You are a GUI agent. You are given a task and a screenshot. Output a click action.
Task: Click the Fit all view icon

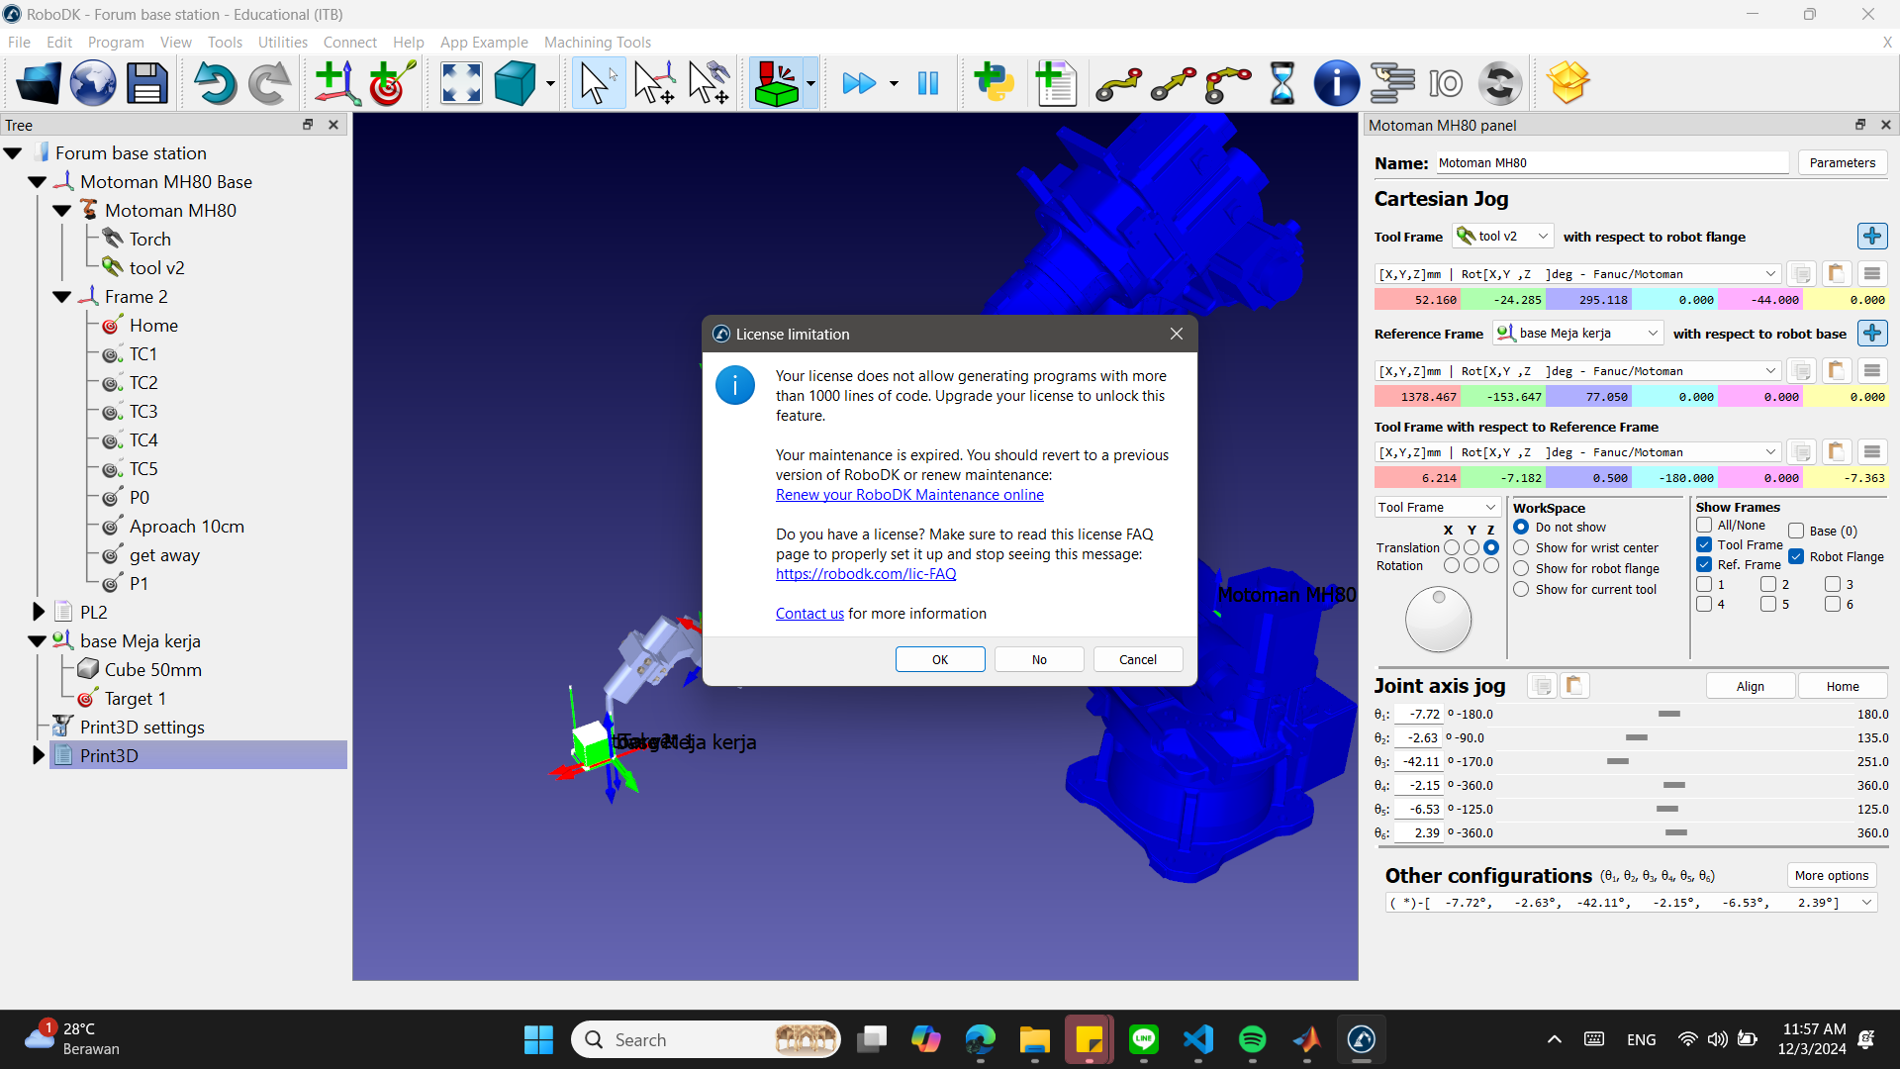[x=461, y=83]
